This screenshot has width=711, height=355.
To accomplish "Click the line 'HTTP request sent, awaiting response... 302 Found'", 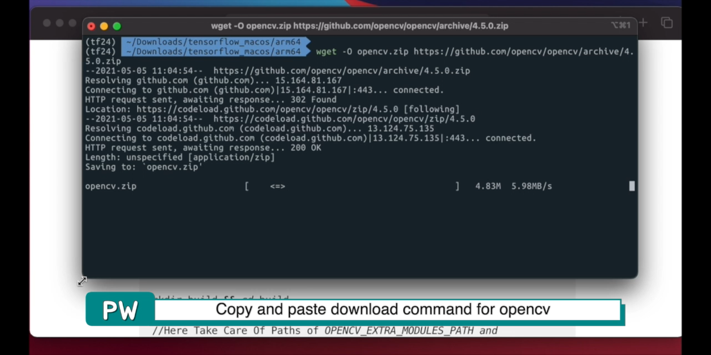I will tap(211, 100).
